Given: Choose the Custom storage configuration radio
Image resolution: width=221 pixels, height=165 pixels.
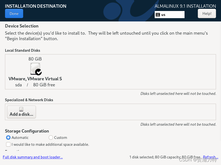Looking at the screenshot, I should tap(51, 137).
